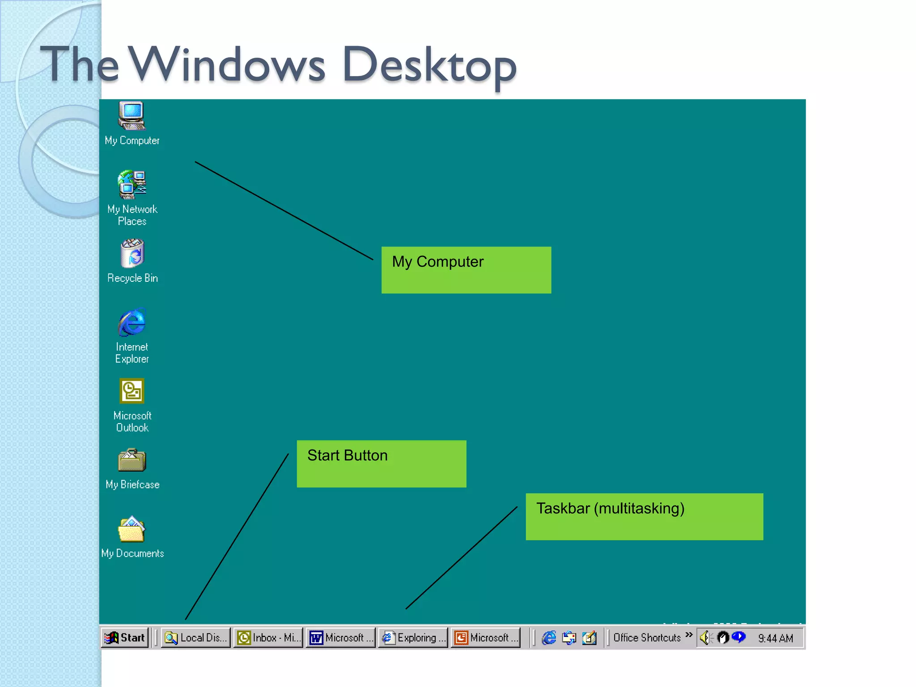Switch to Inbox - Mi... taskbar button
This screenshot has height=687, width=916.
pos(268,638)
